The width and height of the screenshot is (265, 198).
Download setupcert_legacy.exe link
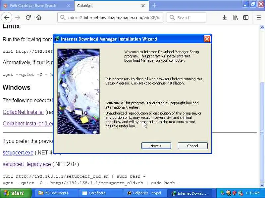coord(27,164)
